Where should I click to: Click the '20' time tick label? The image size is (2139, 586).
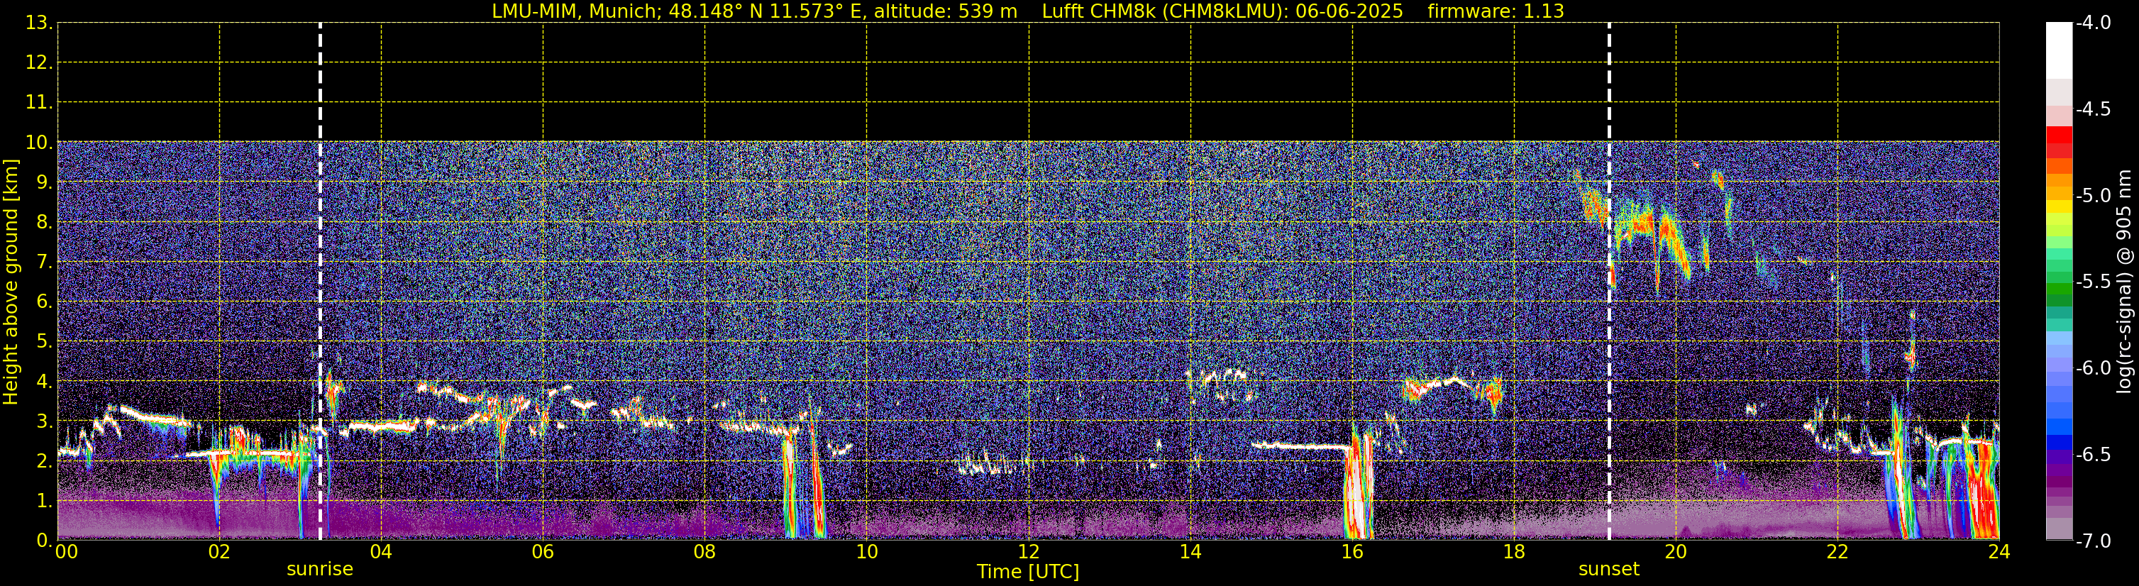(x=1676, y=552)
